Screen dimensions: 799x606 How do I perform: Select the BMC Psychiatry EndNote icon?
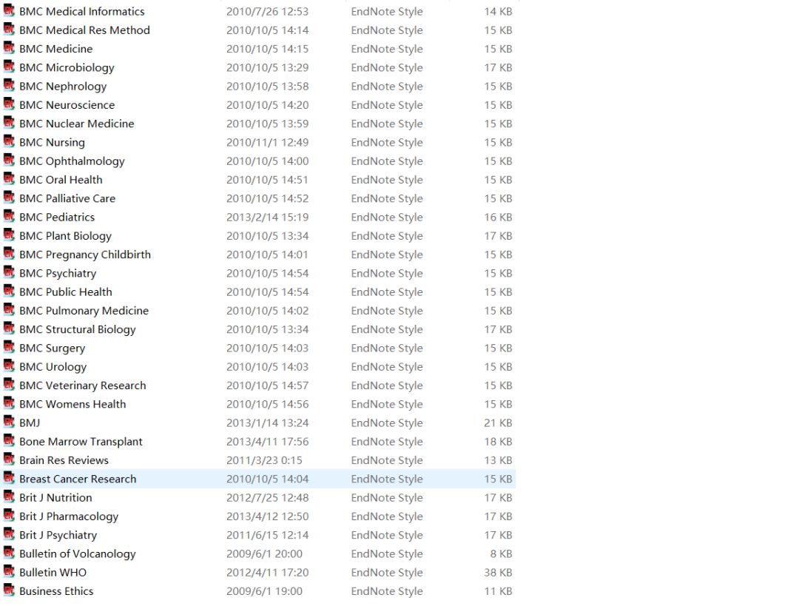9,272
